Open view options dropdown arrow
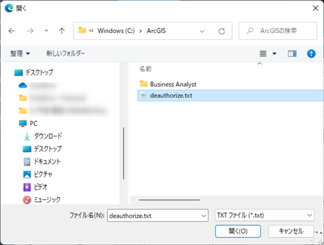324x245 pixels. (274, 54)
